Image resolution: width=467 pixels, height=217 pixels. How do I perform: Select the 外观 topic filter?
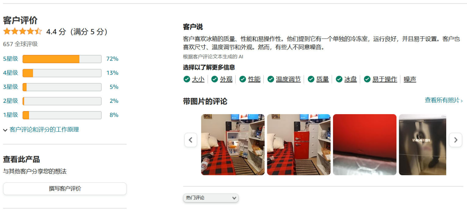pyautogui.click(x=226, y=79)
